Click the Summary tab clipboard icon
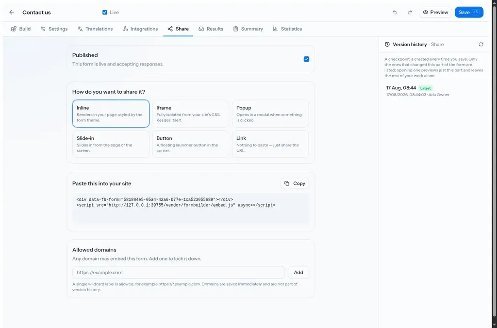 [235, 29]
